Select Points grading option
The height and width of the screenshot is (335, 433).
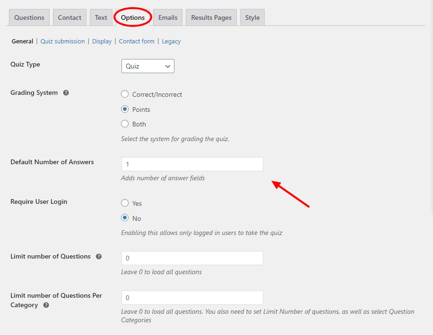(125, 109)
